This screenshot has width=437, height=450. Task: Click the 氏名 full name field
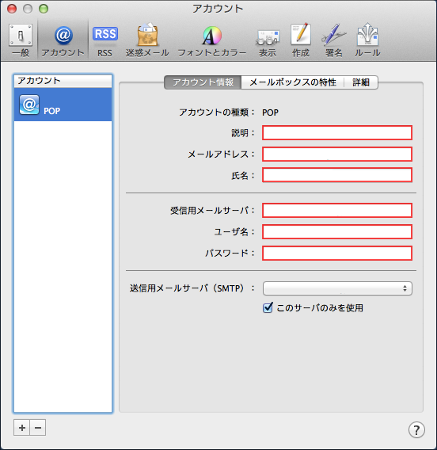tap(337, 175)
